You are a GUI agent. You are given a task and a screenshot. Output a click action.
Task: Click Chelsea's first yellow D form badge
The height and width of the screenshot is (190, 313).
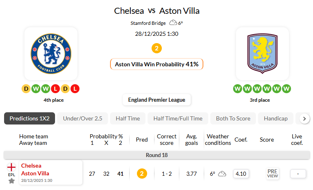26,88
